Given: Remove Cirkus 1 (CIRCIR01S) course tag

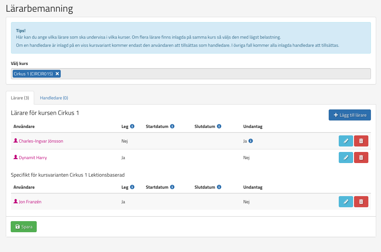Looking at the screenshot, I should point(57,74).
